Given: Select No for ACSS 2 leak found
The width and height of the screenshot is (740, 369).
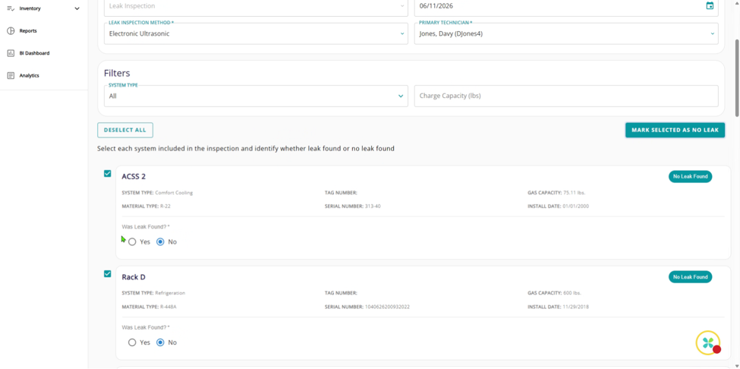Looking at the screenshot, I should (160, 241).
